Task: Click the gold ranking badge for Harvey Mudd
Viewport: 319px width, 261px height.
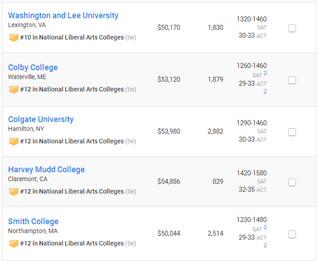Action: (x=14, y=192)
